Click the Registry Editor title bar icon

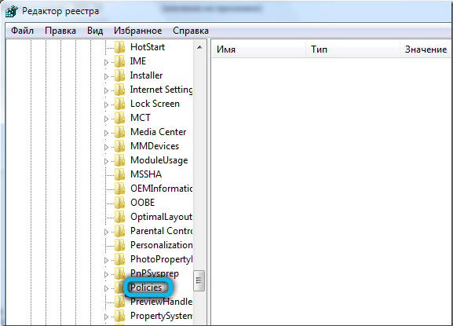click(11, 11)
